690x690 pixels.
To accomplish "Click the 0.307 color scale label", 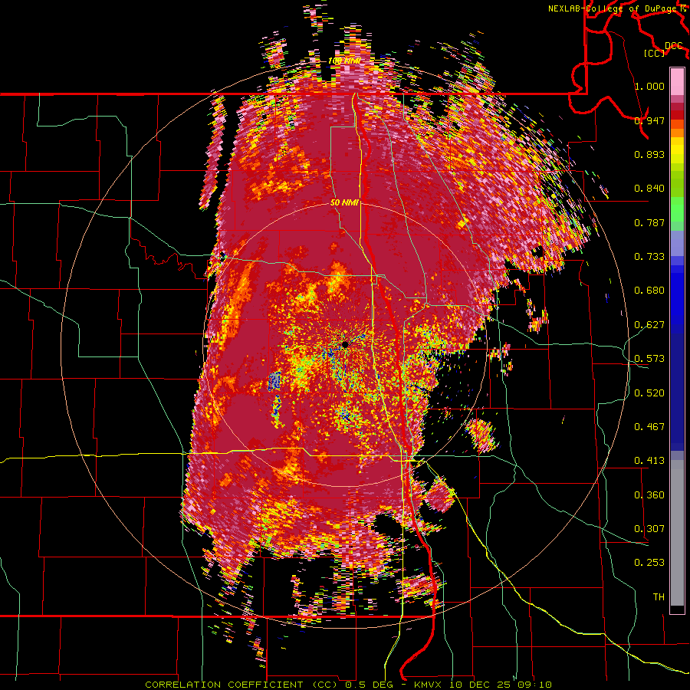I will (x=649, y=529).
